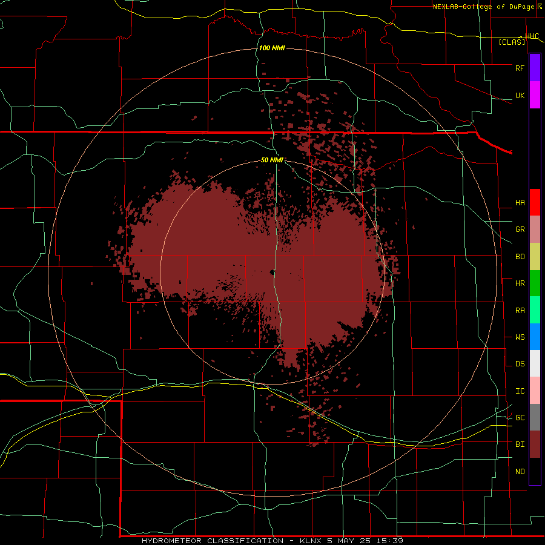Image resolution: width=545 pixels, height=545 pixels.
Task: Click the RA legend label
Action: 520,311
